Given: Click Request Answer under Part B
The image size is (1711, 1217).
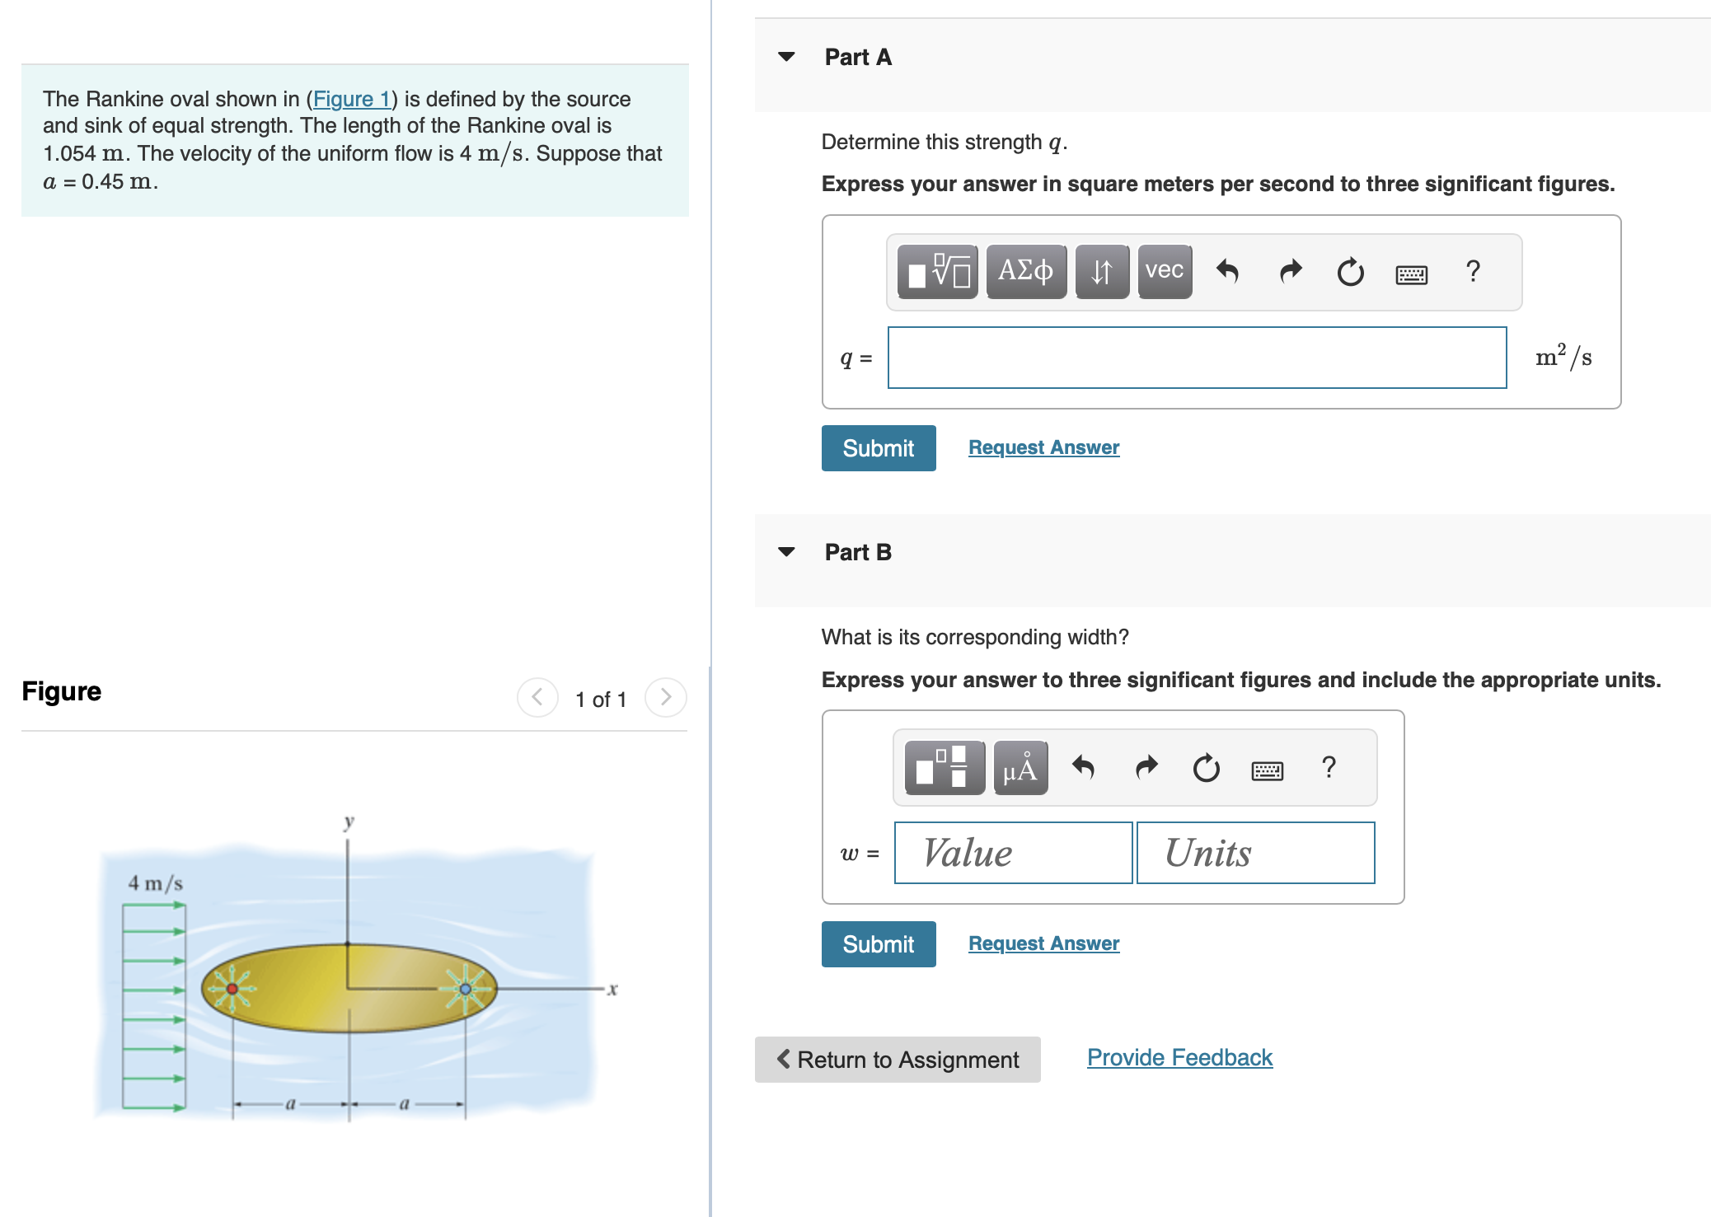Looking at the screenshot, I should point(1043,943).
